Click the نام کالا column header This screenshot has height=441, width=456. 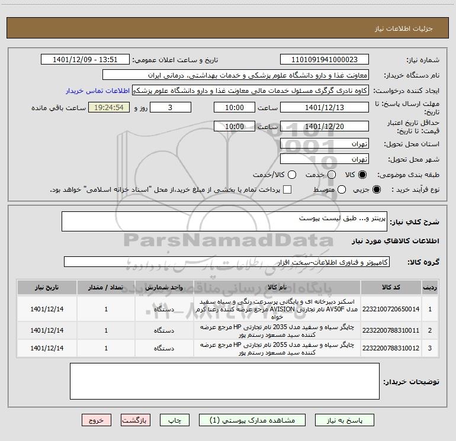pos(277,287)
